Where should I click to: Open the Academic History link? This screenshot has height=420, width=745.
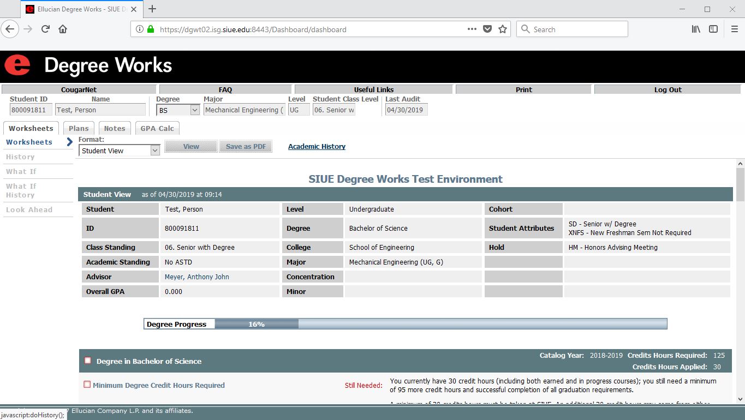tap(317, 147)
